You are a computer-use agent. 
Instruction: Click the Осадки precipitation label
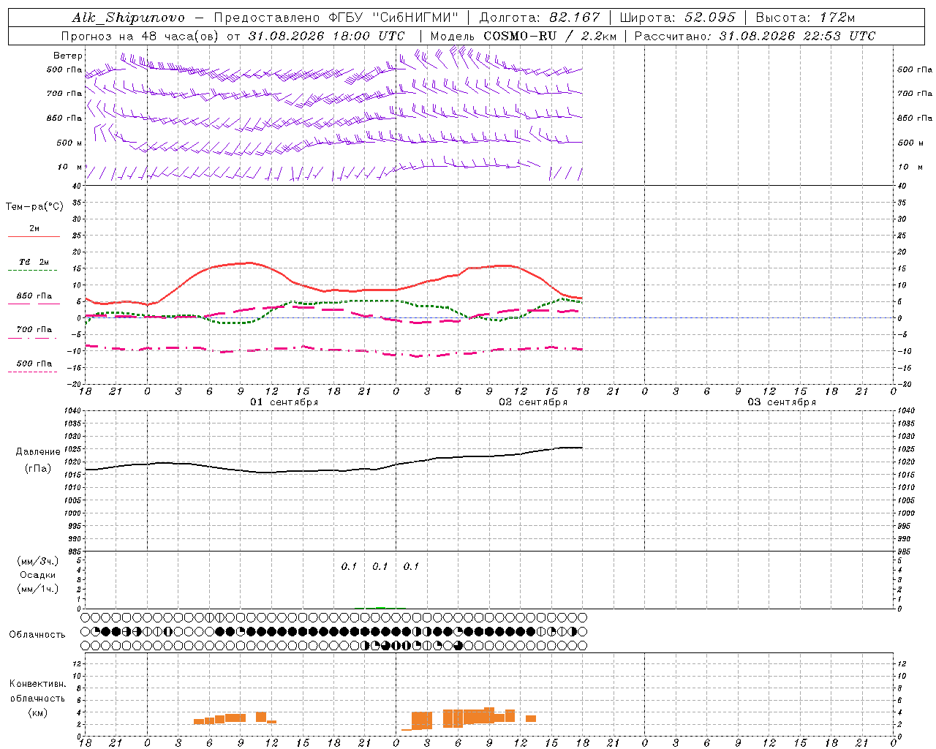(x=37, y=575)
